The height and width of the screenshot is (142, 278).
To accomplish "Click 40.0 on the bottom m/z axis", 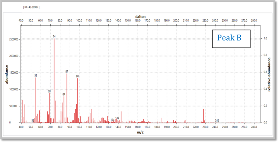I will [x=21, y=127].
